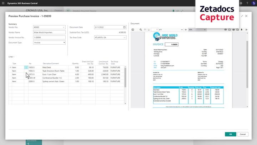
Task: Click the Quantity column header
Action: coord(75,64)
